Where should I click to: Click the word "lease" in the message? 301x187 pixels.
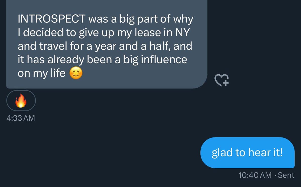(x=150, y=33)
